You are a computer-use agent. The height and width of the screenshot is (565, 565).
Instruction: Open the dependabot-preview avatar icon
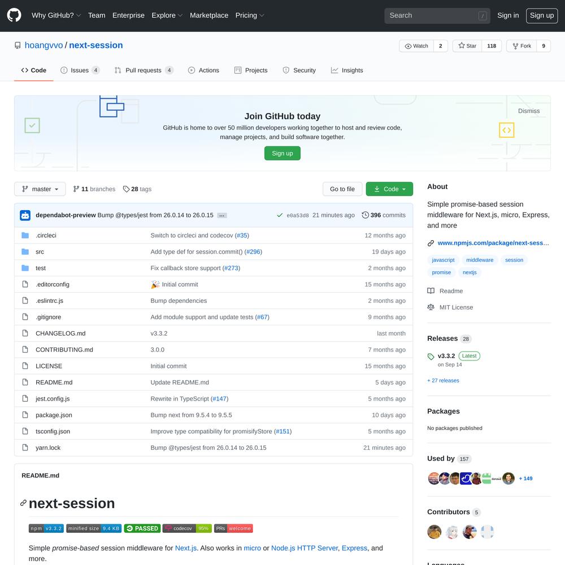click(25, 215)
